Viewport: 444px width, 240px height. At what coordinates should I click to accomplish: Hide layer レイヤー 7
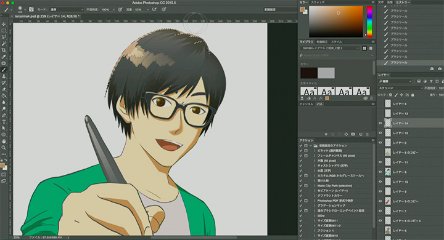pyautogui.click(x=380, y=211)
